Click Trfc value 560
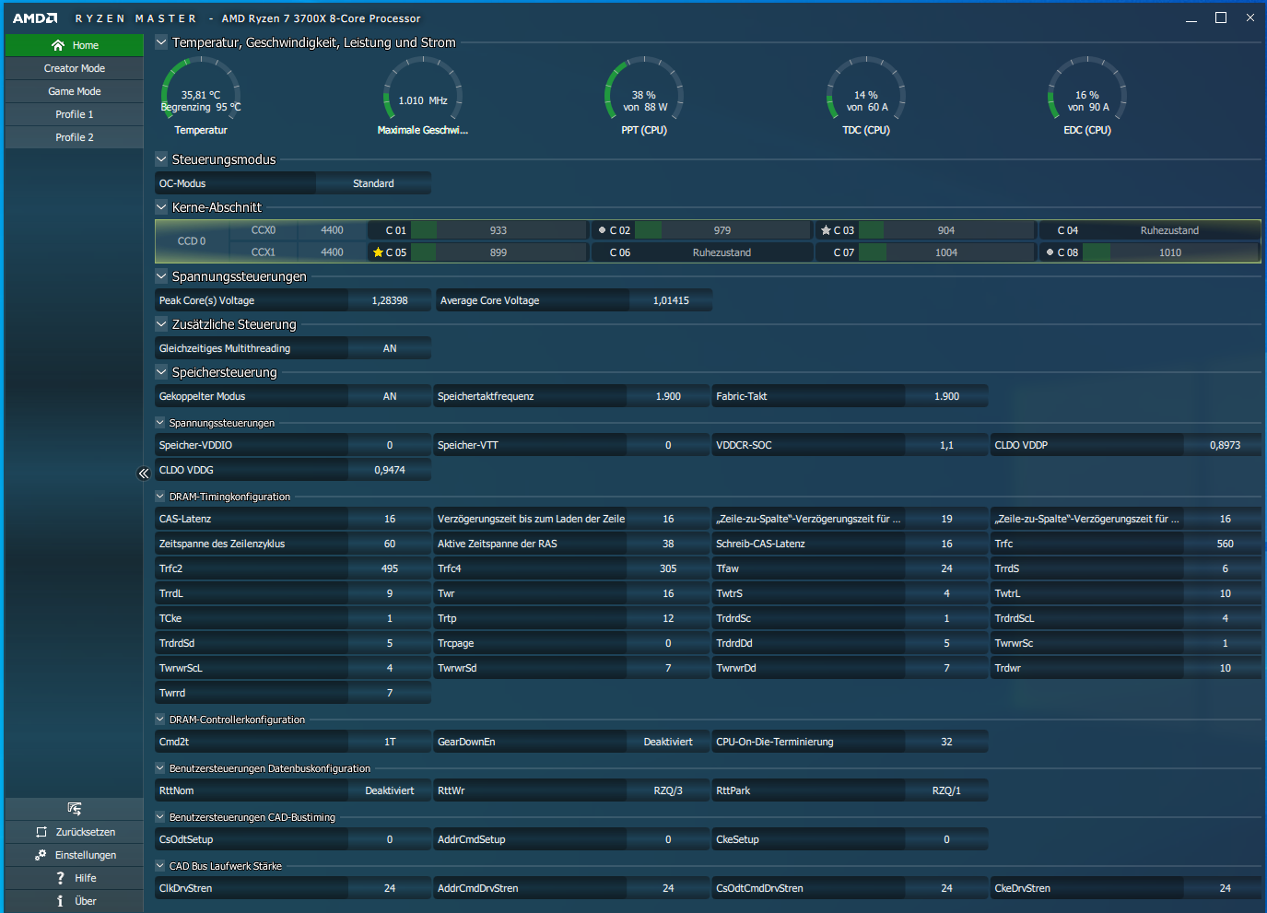This screenshot has height=913, width=1267. (1225, 544)
